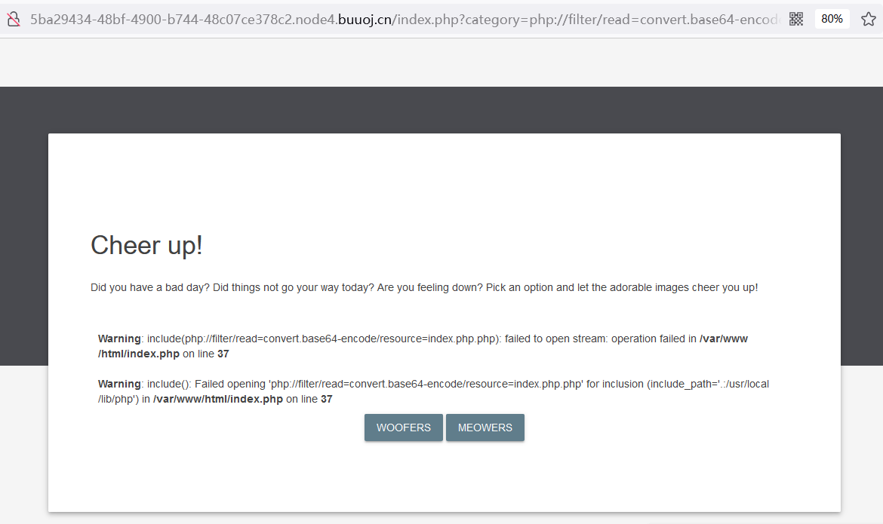Click line number 37 in first warning
The image size is (883, 524).
[223, 354]
